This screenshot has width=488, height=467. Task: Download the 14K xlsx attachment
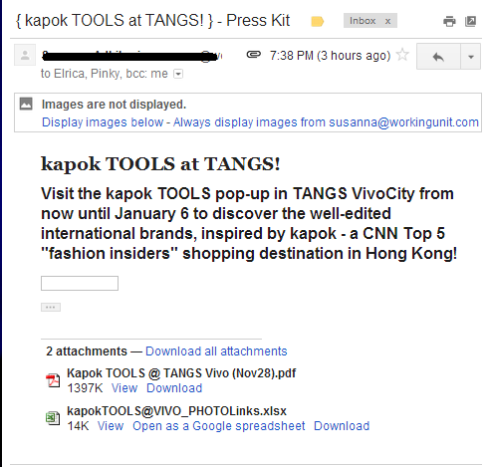(x=342, y=426)
